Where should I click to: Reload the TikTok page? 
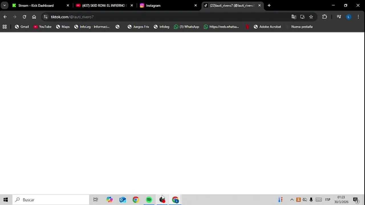tap(25, 17)
